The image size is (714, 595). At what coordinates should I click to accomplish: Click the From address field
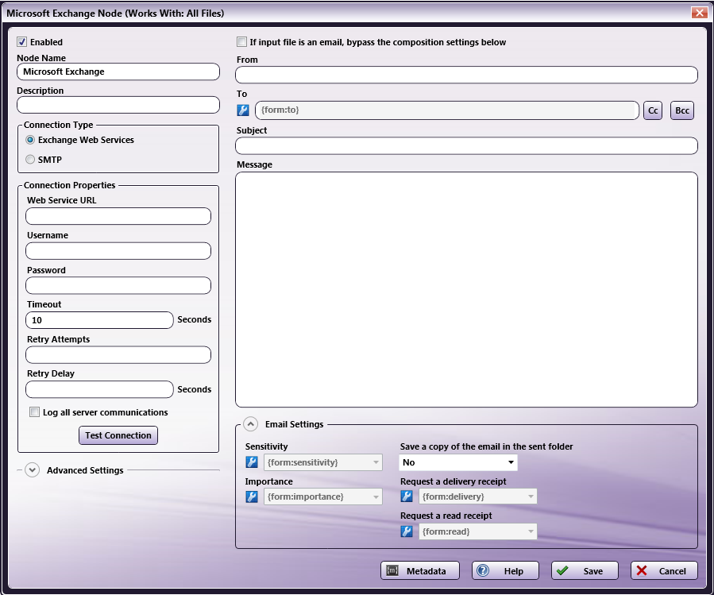(467, 75)
